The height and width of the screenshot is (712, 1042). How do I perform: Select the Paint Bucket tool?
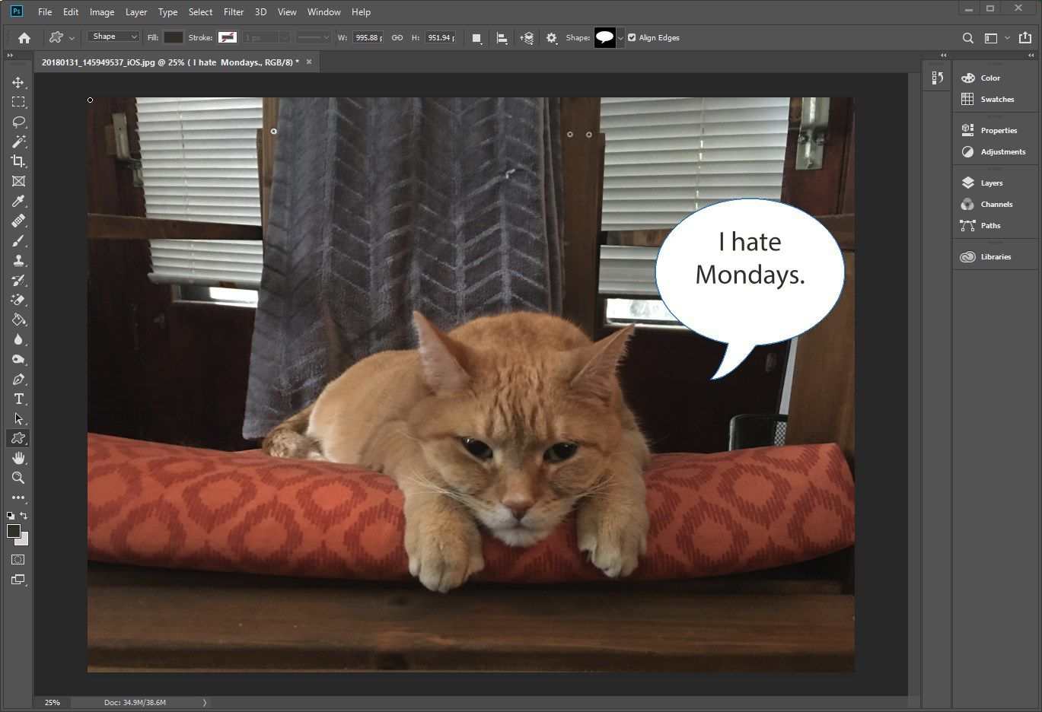(x=18, y=319)
